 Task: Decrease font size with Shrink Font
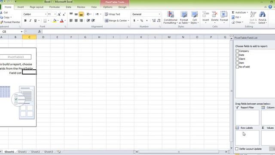click(64, 14)
